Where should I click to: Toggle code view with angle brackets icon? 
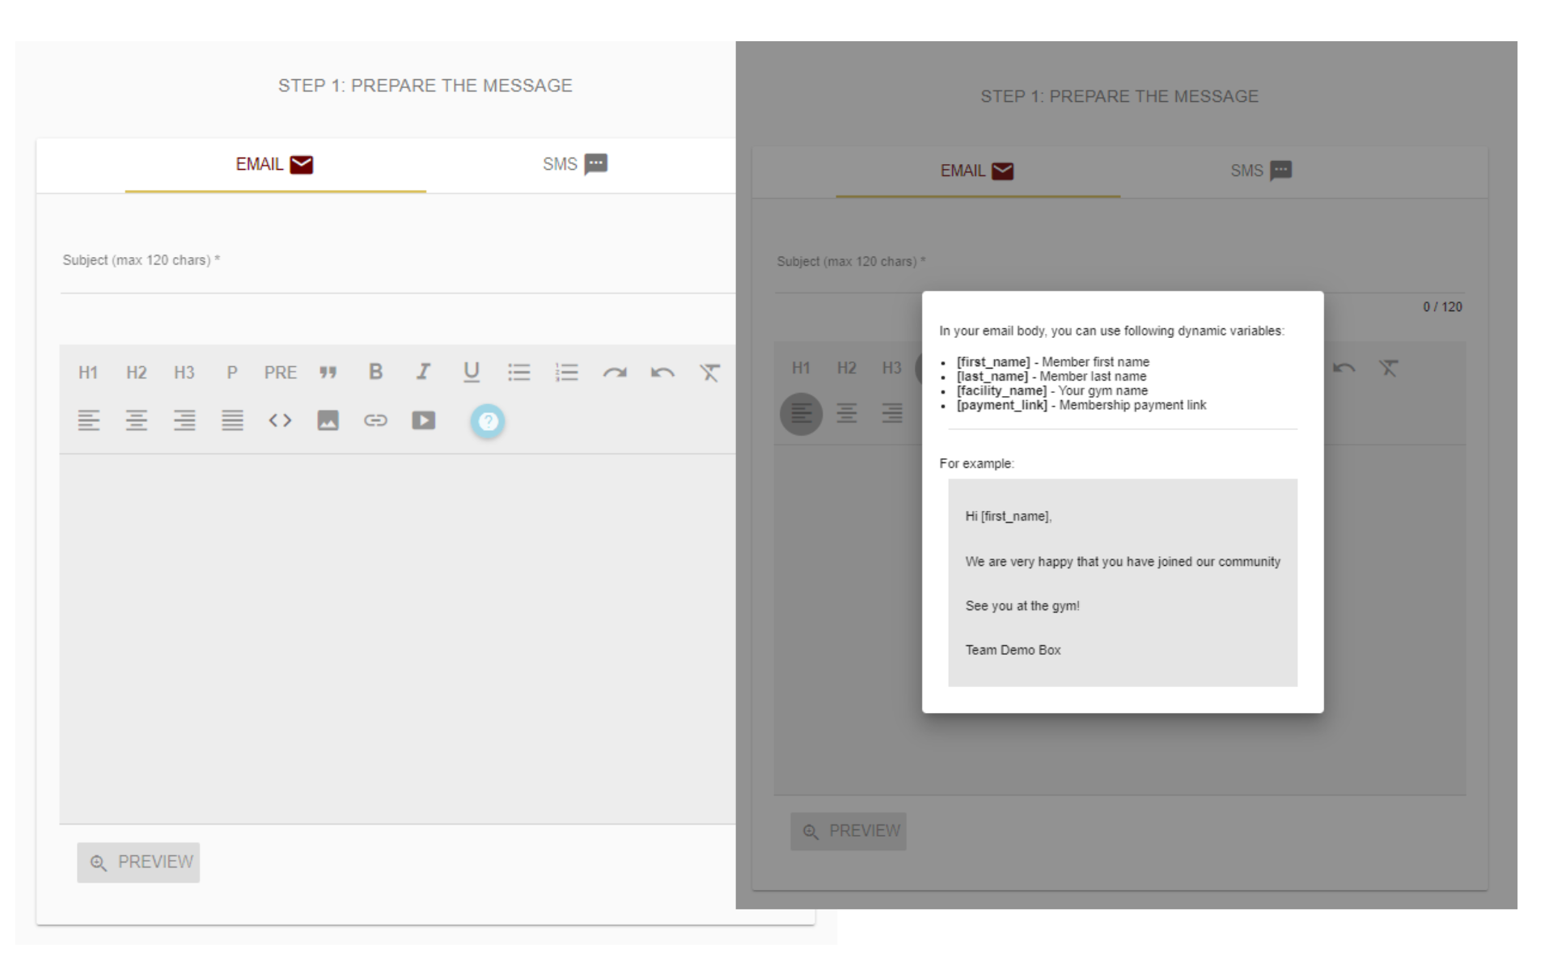[x=280, y=420]
